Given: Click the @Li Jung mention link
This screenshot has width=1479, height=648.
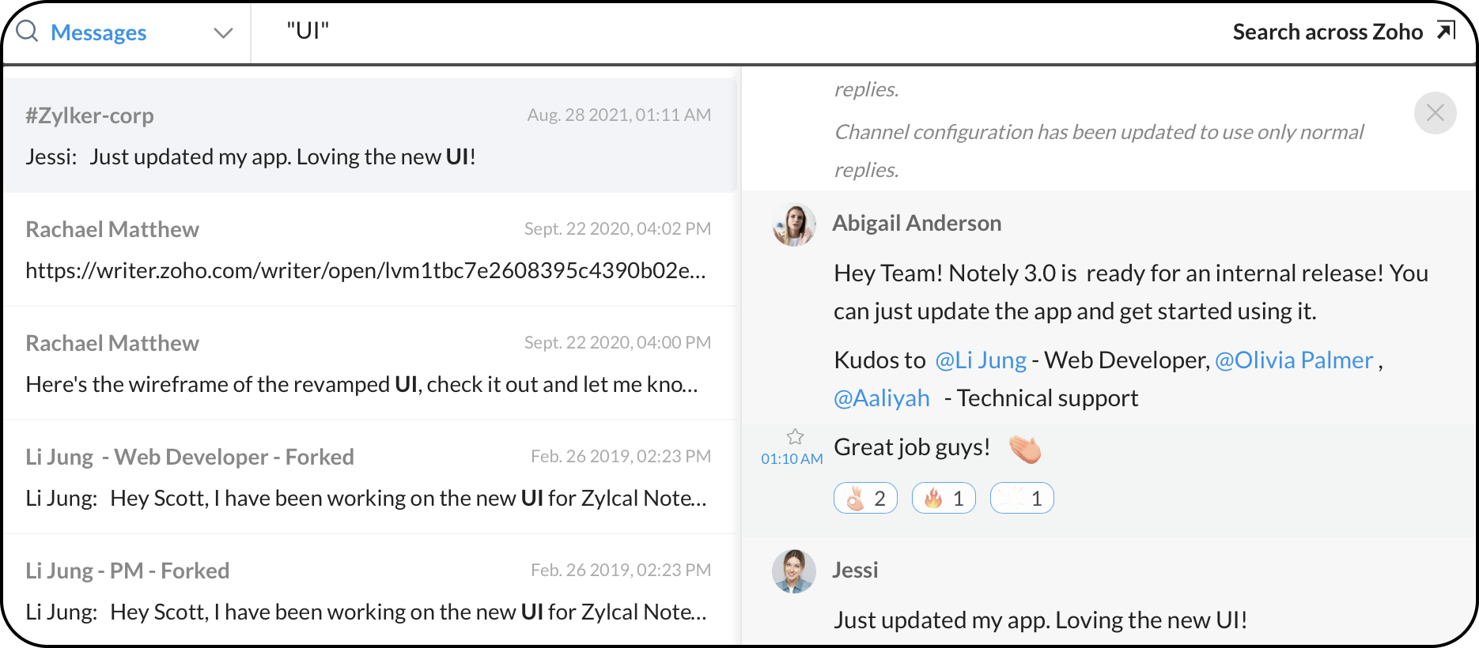Looking at the screenshot, I should 981,360.
